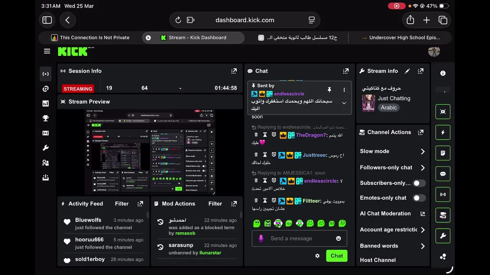Click Host Channel option

378,260
